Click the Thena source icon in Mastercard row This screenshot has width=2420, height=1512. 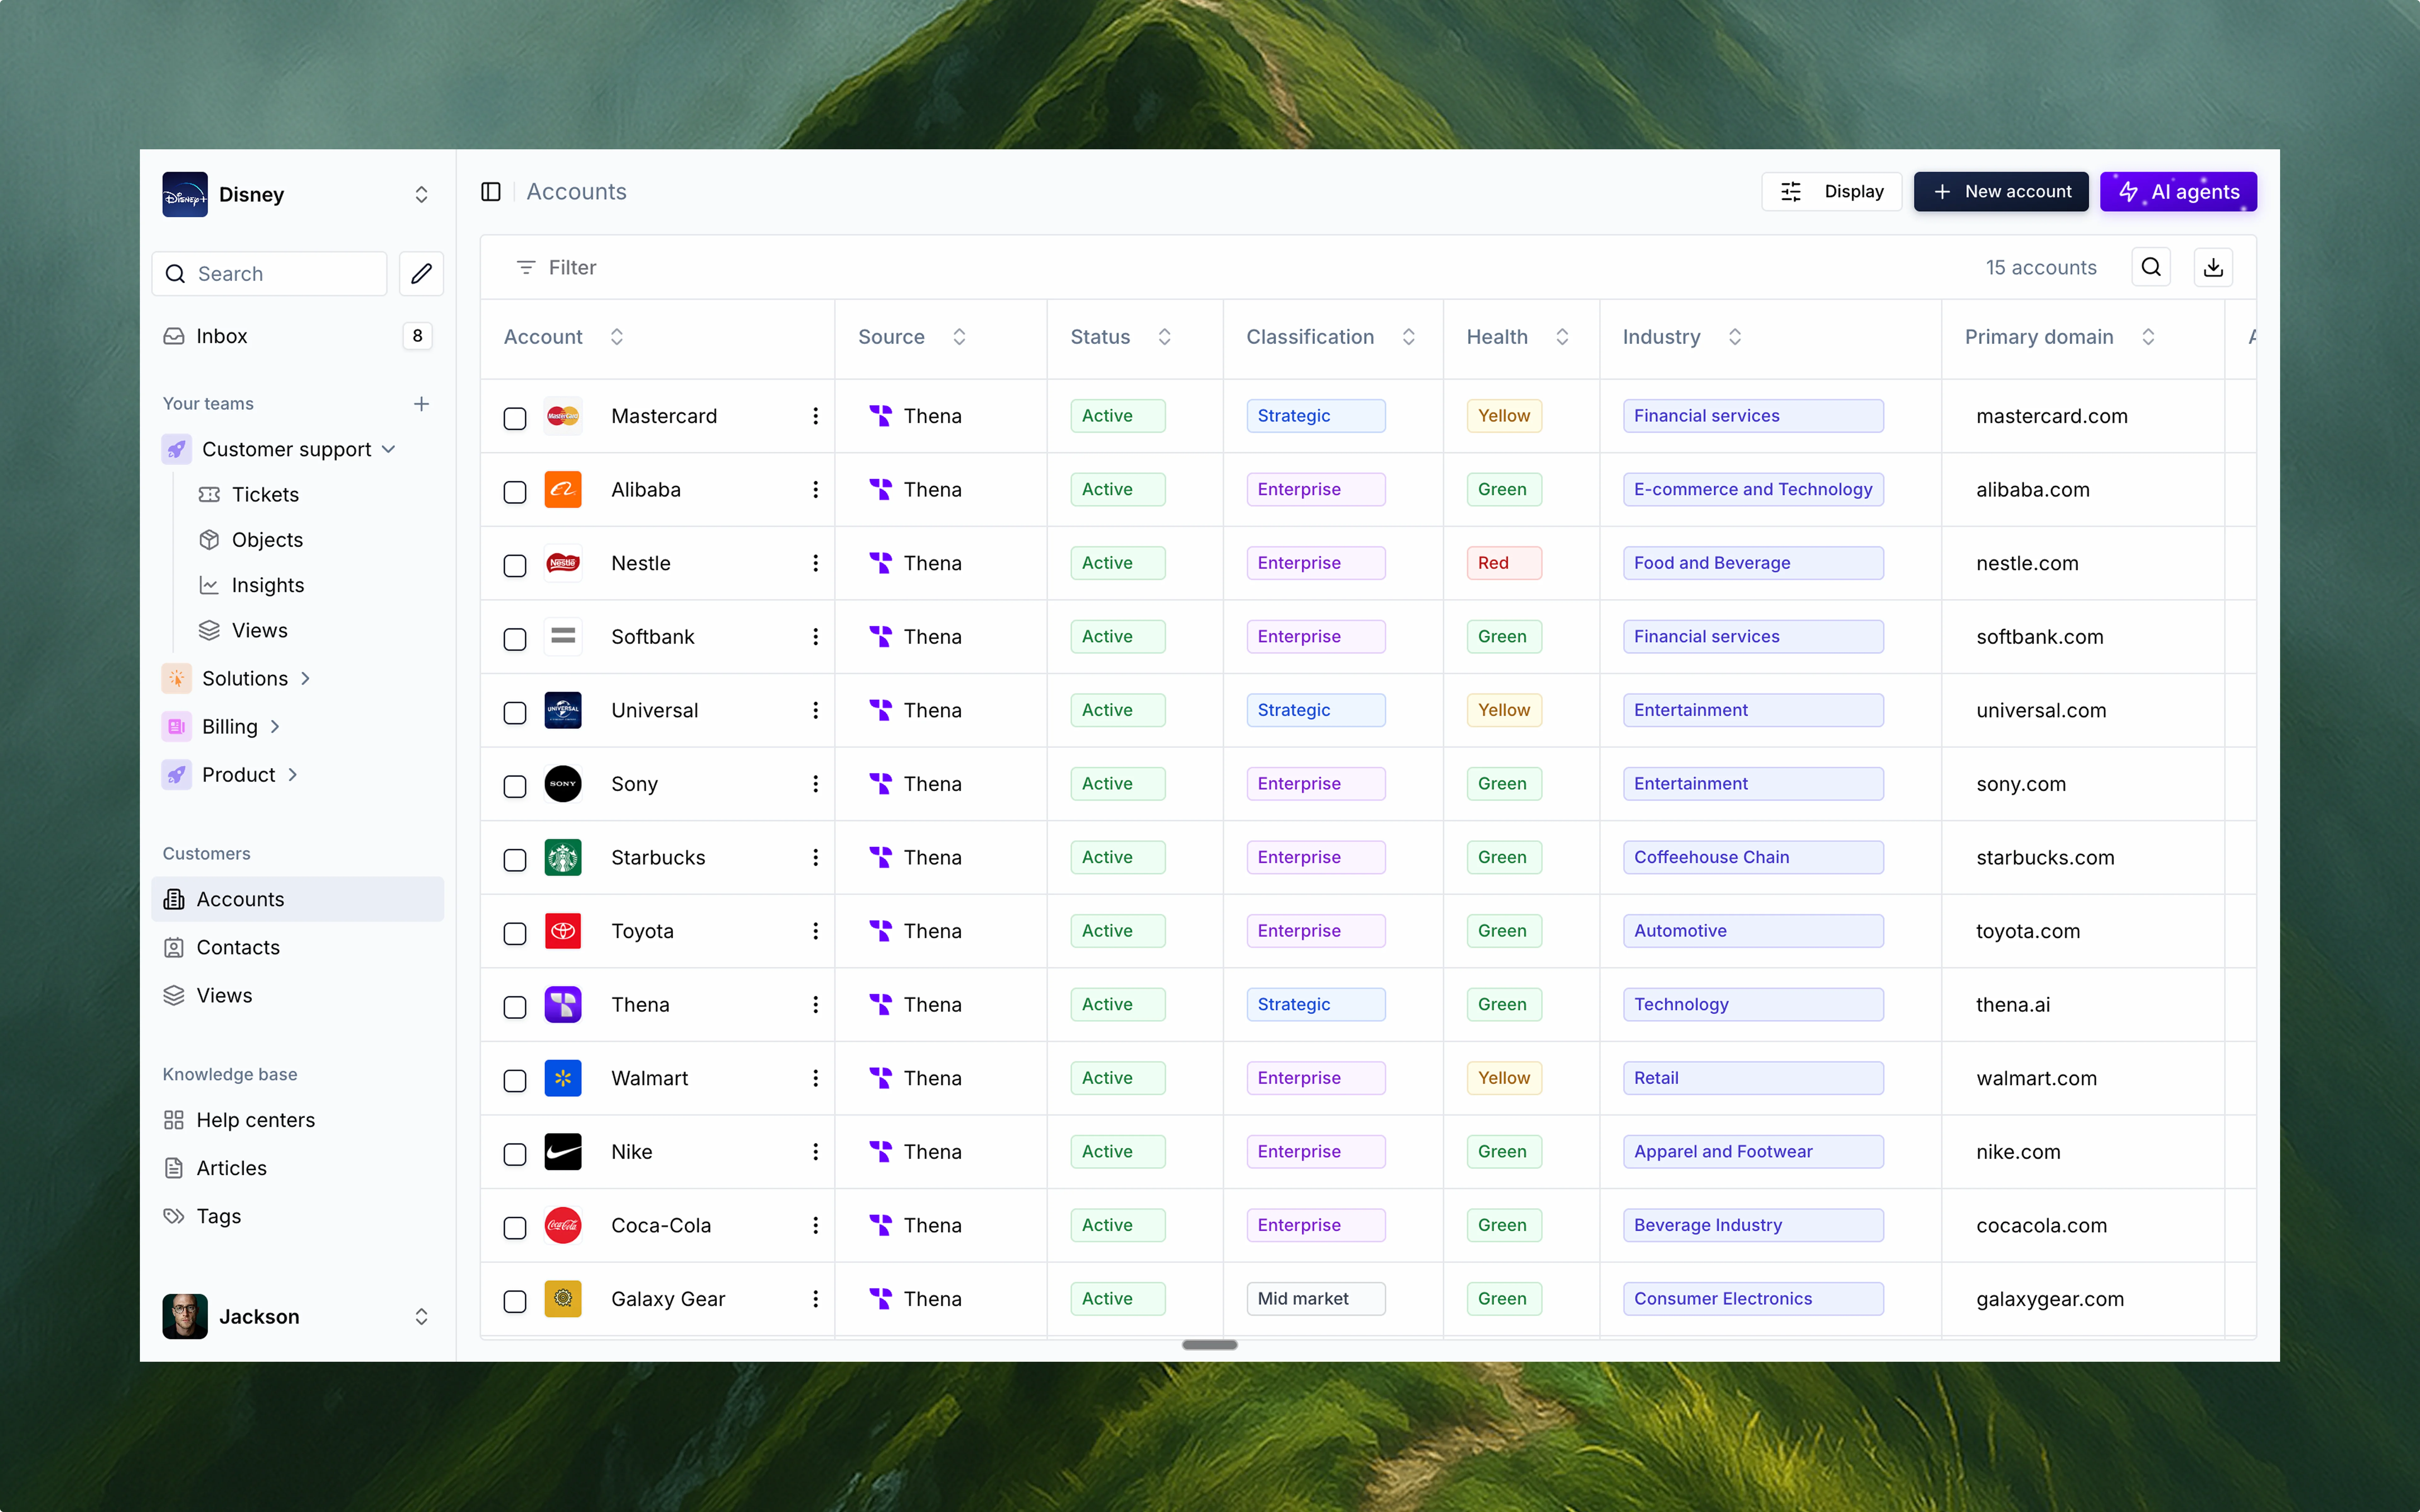click(881, 416)
